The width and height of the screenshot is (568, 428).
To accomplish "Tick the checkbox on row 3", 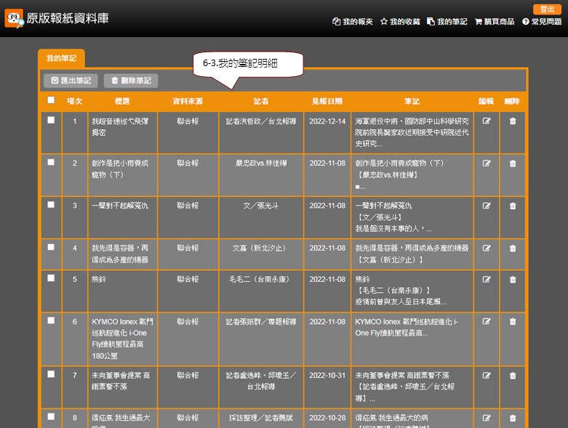I will pos(51,205).
